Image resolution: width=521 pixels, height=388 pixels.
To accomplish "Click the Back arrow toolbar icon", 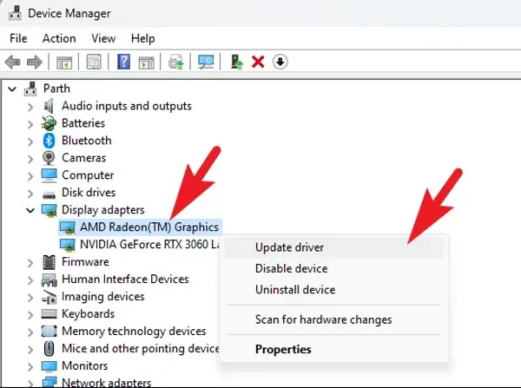I will [13, 62].
